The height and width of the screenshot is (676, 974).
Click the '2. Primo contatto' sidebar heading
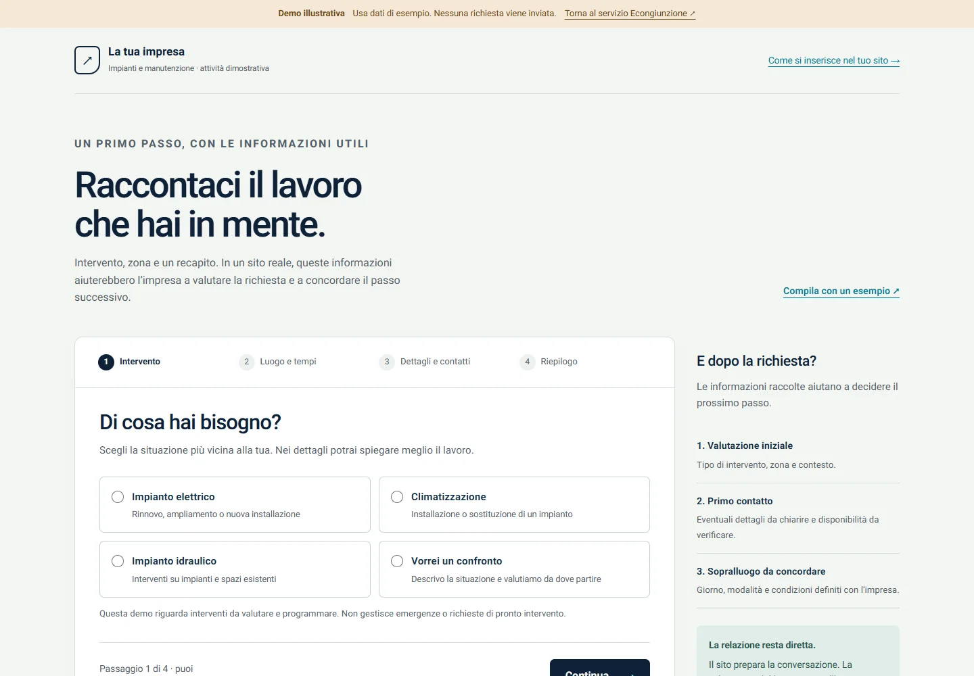tap(735, 501)
